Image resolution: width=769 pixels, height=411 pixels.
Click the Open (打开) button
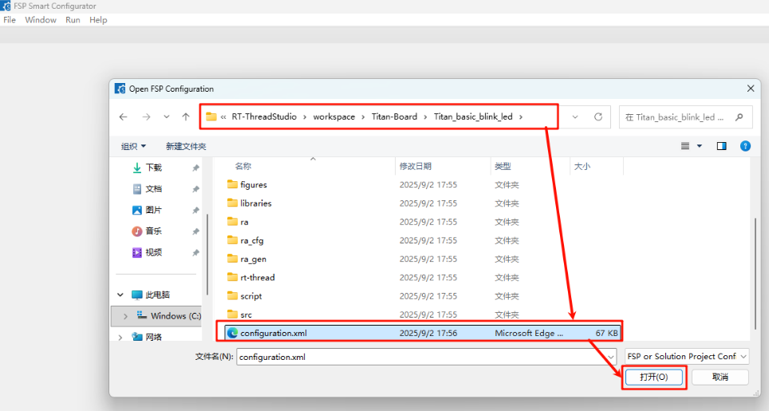pos(653,377)
